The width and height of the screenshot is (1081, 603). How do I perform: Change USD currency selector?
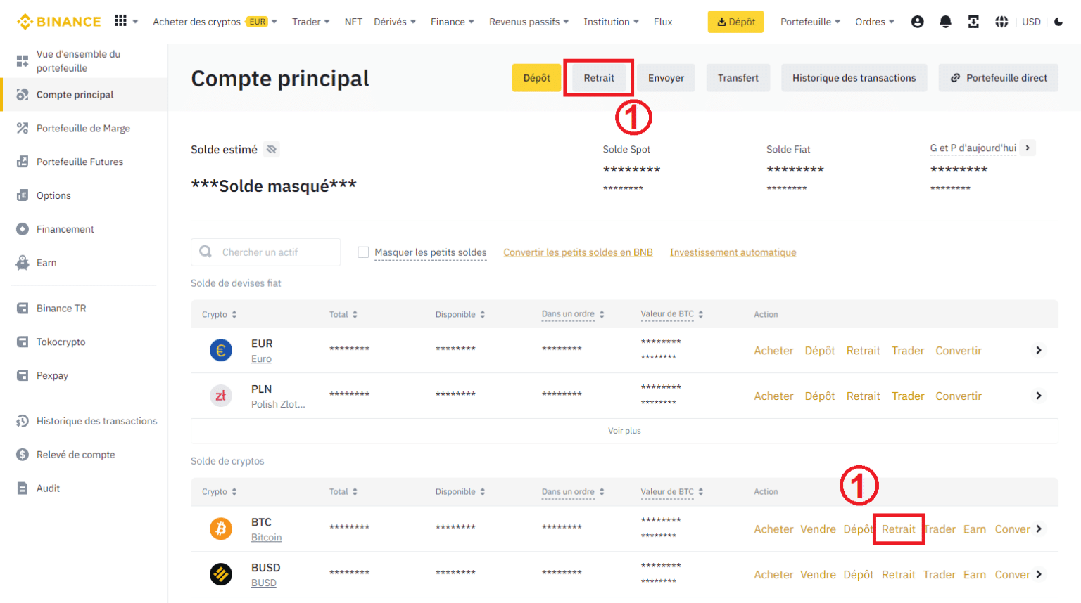pyautogui.click(x=1031, y=22)
